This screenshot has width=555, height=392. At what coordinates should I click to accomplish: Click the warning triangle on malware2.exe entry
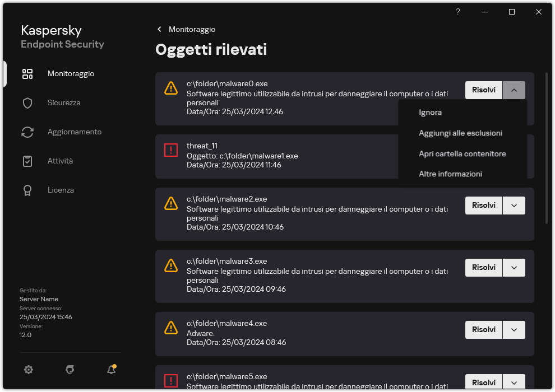171,203
